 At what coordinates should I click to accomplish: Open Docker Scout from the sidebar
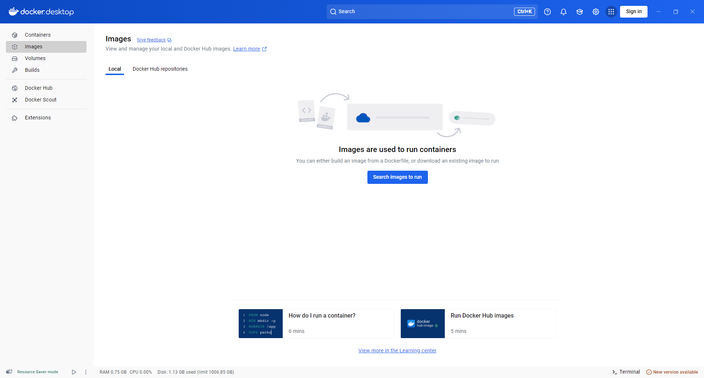(x=46, y=100)
